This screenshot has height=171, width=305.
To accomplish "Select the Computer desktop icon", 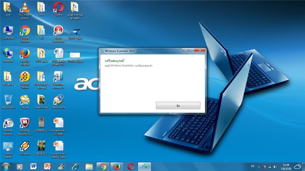I will (x=8, y=32).
